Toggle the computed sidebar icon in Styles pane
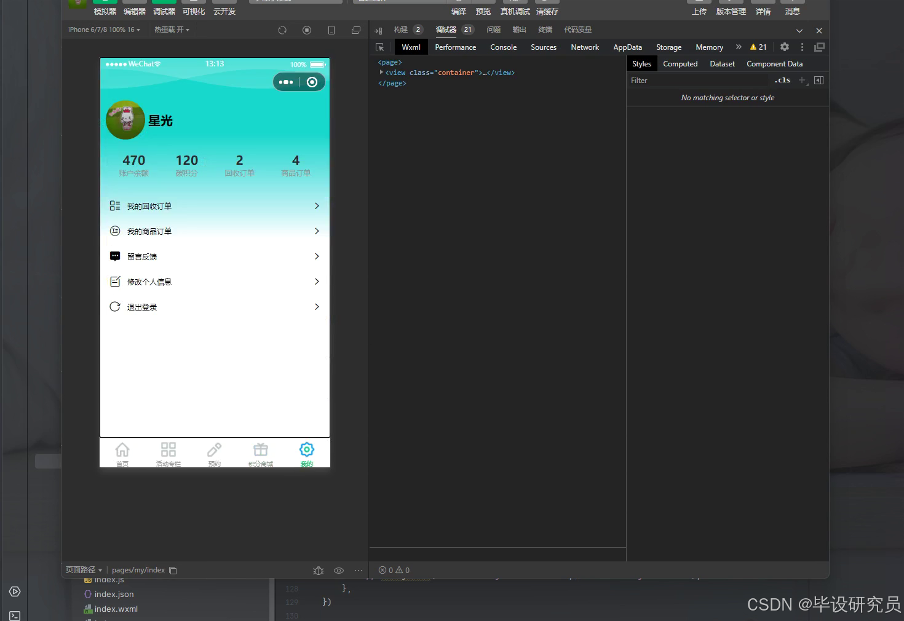This screenshot has height=621, width=904. coord(819,81)
